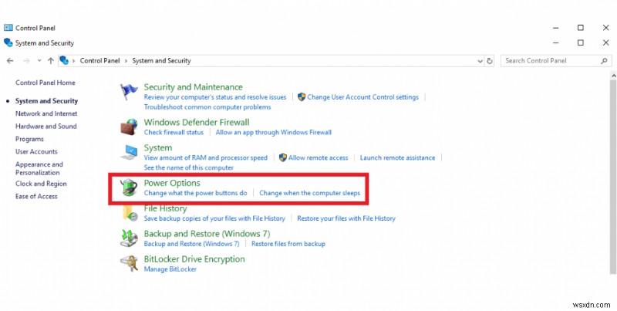This screenshot has width=617, height=311.
Task: Go back using the back arrow
Action: [11, 60]
